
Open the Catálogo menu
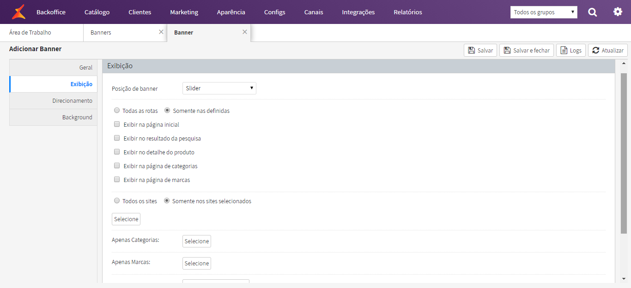tap(97, 12)
